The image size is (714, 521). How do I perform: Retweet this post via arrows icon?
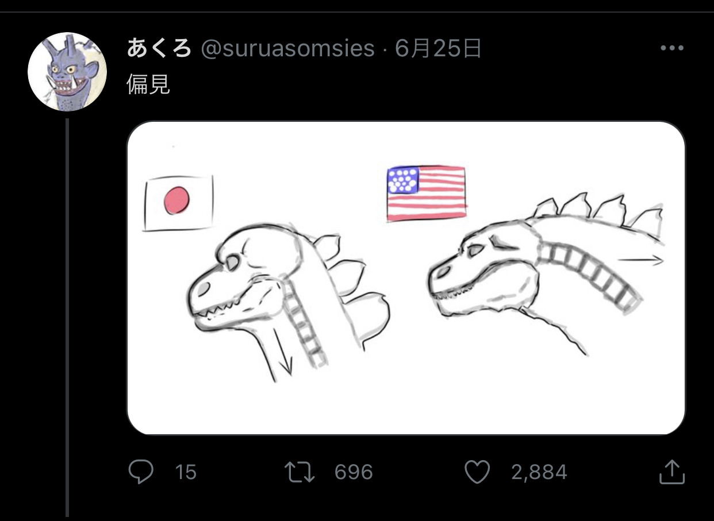click(x=300, y=472)
